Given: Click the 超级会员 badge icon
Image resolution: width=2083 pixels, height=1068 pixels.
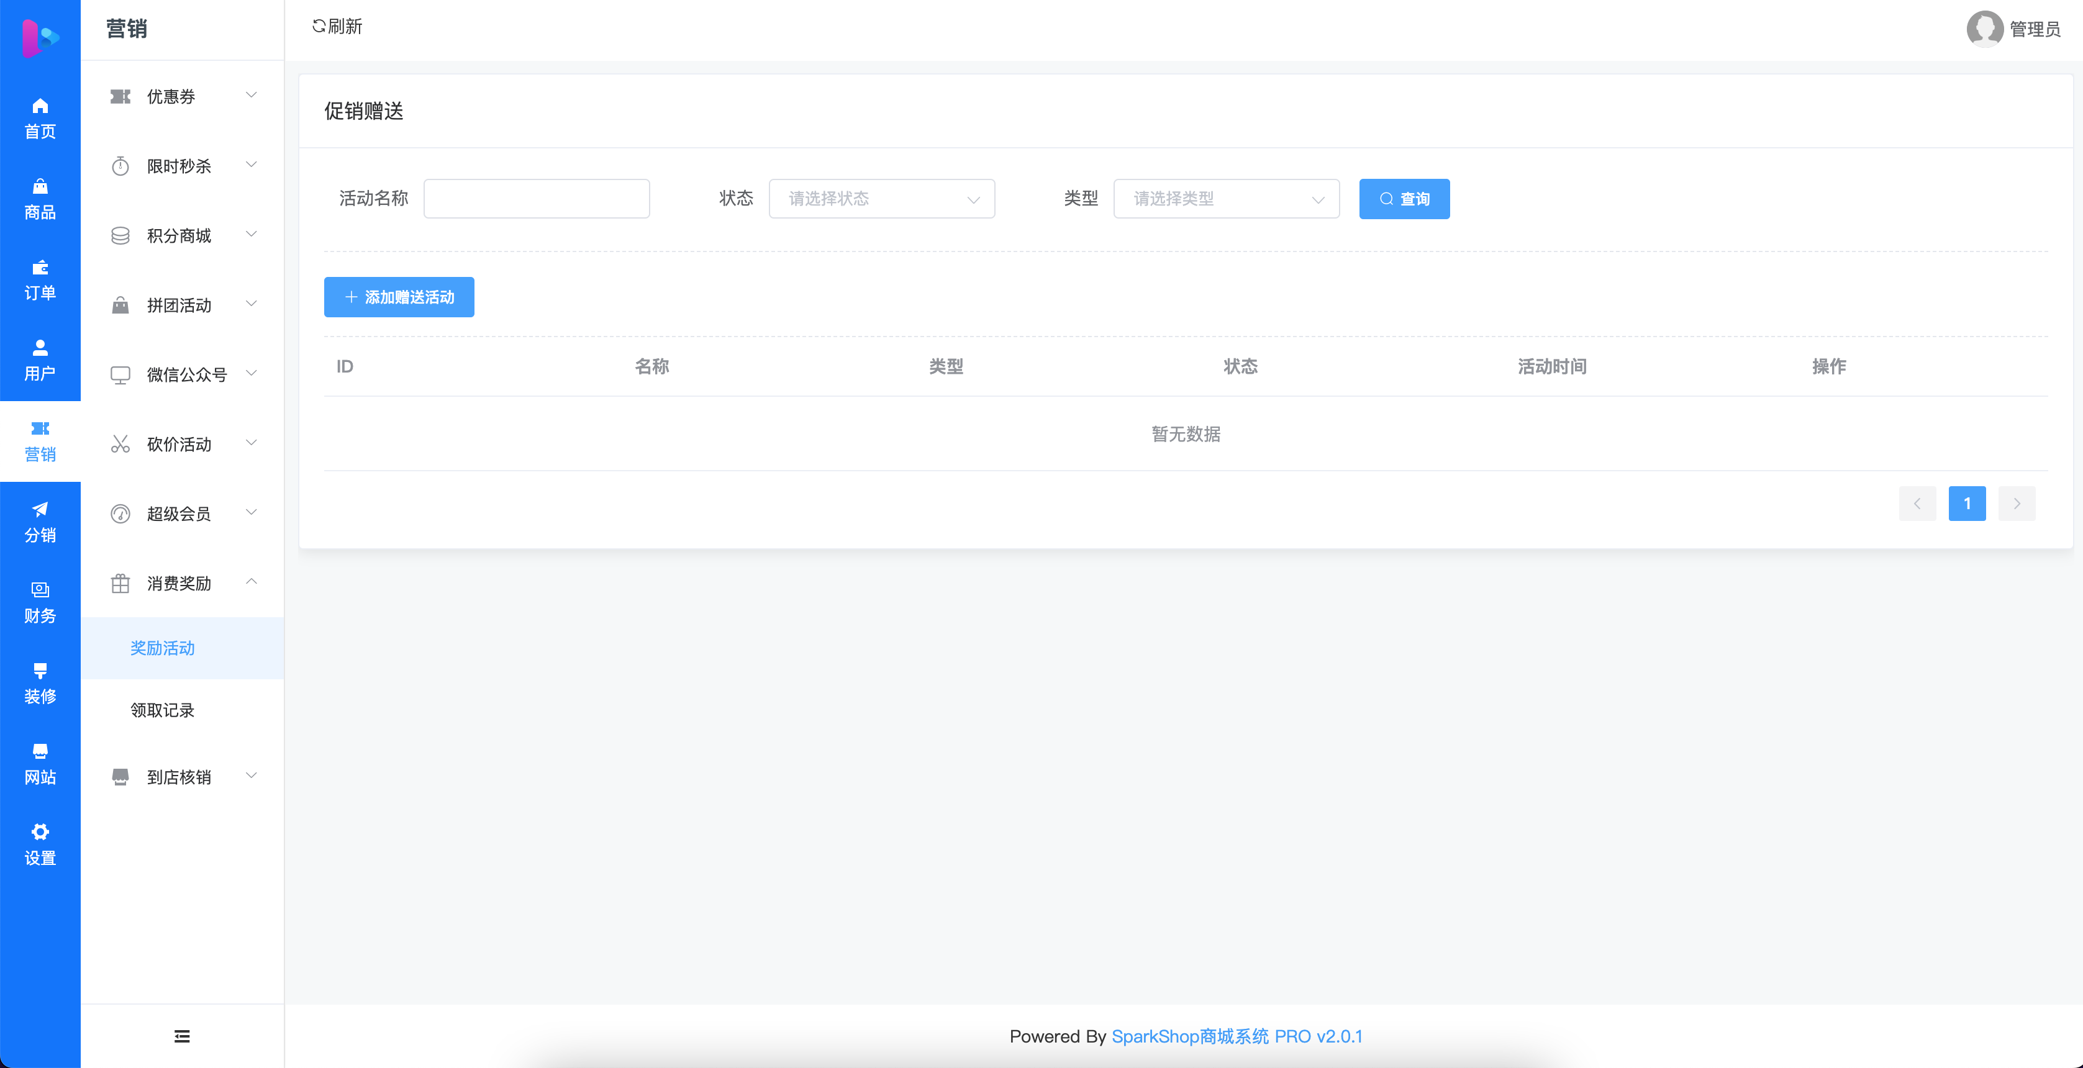Looking at the screenshot, I should pyautogui.click(x=120, y=514).
